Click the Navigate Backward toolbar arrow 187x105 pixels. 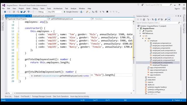pos(5,12)
